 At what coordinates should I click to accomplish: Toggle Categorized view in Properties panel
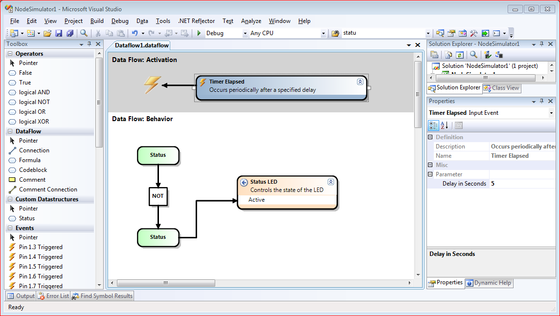click(433, 126)
